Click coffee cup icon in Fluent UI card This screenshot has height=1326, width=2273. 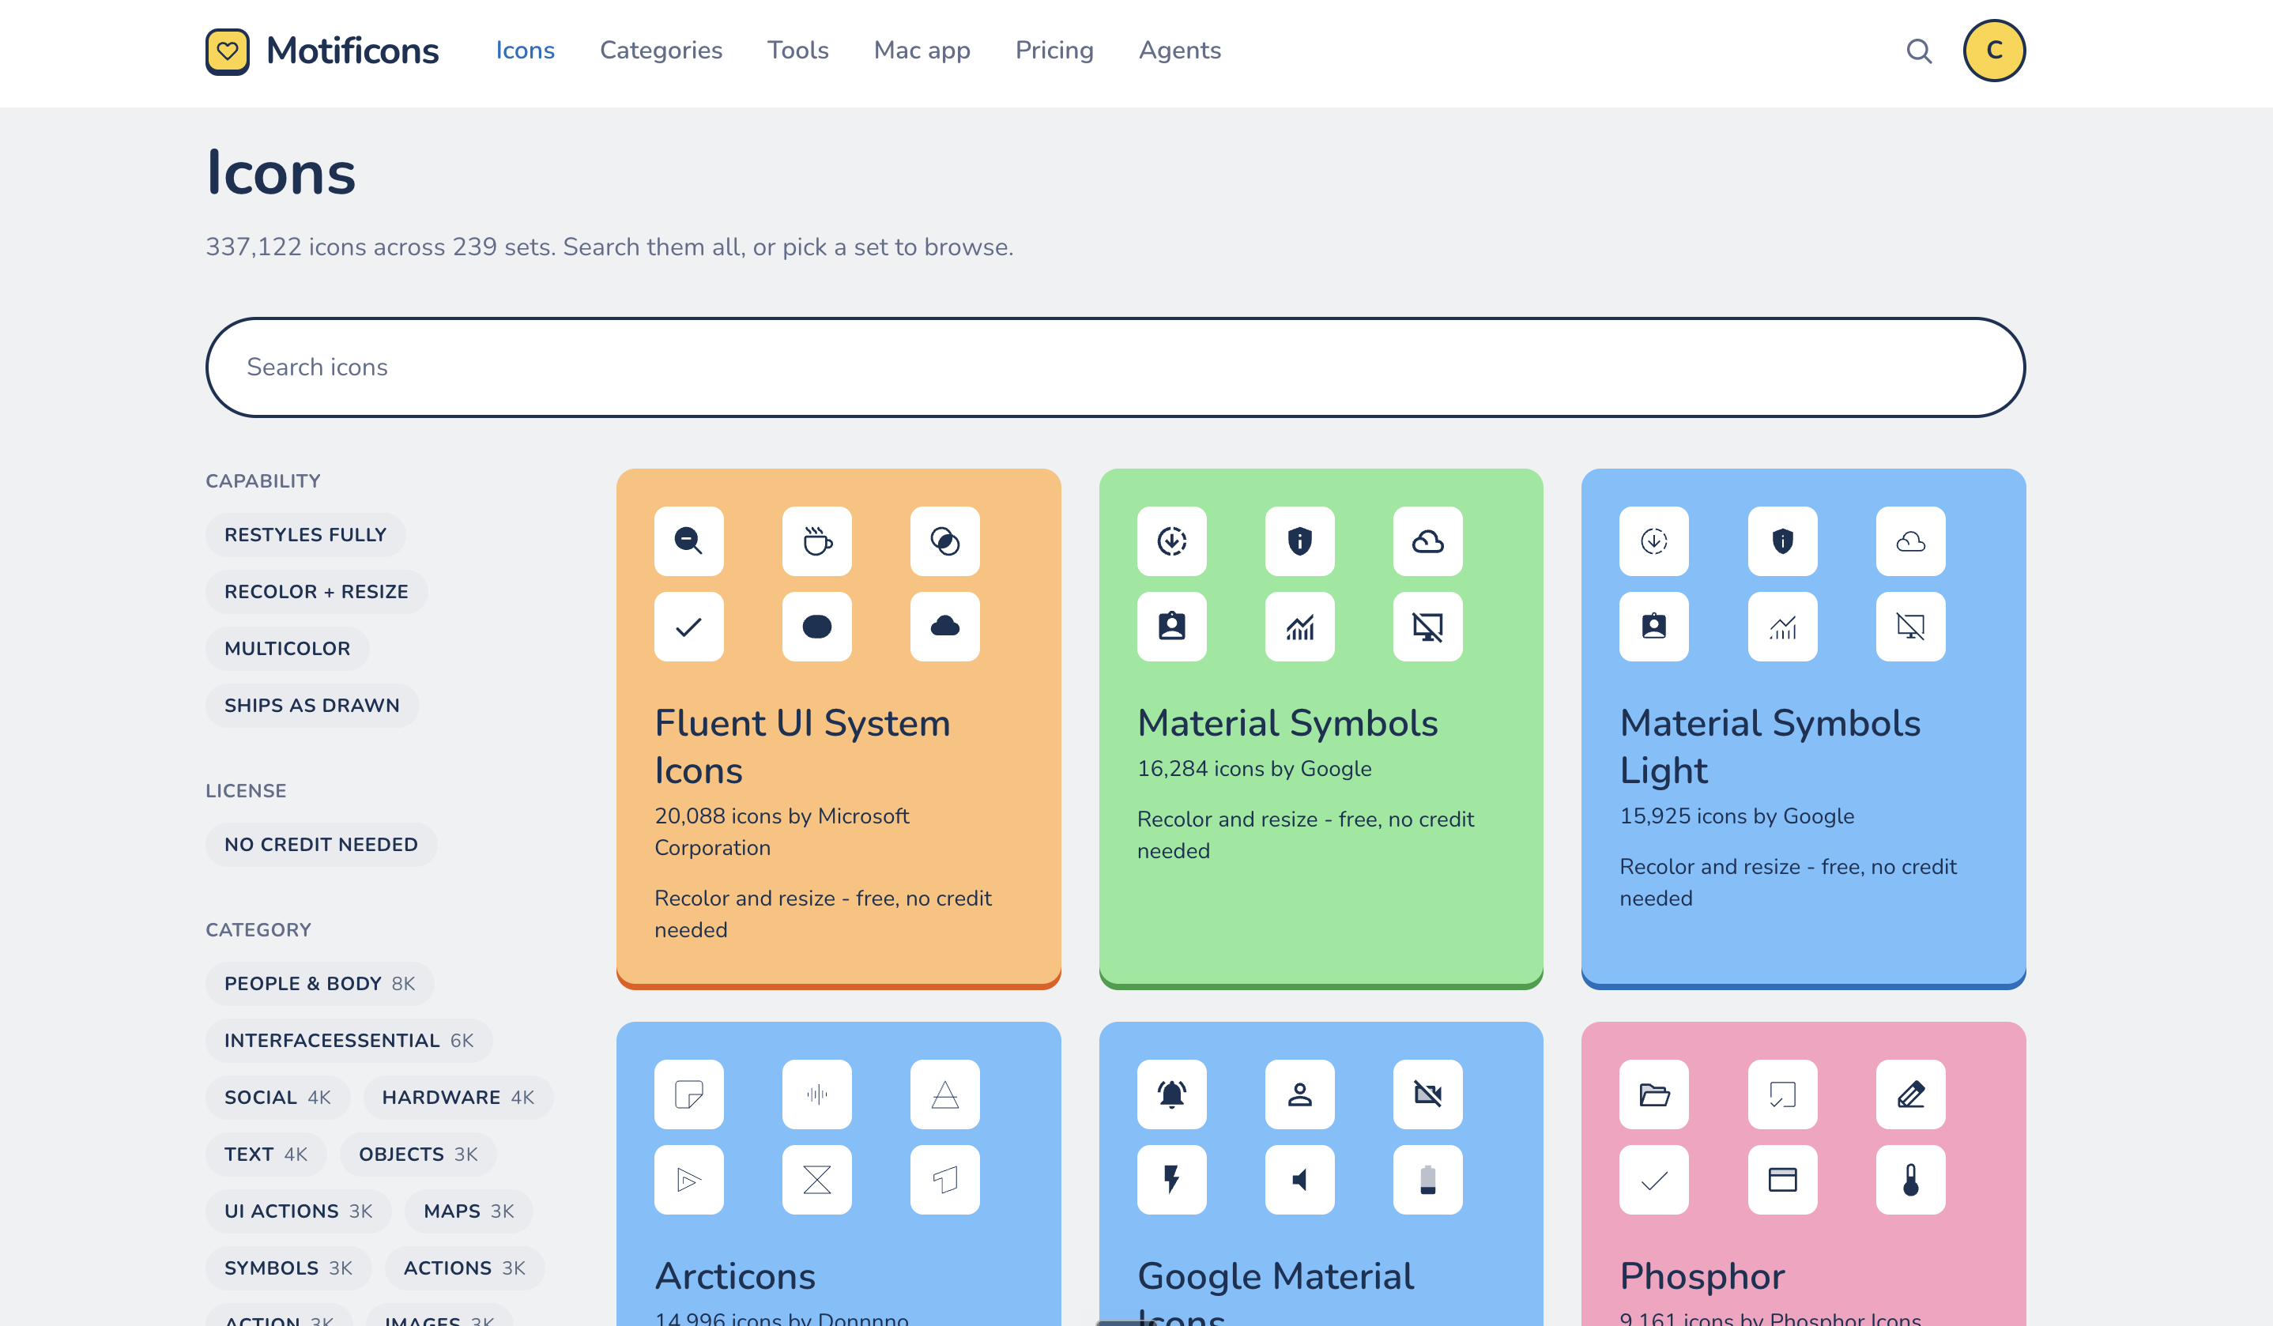(x=816, y=541)
